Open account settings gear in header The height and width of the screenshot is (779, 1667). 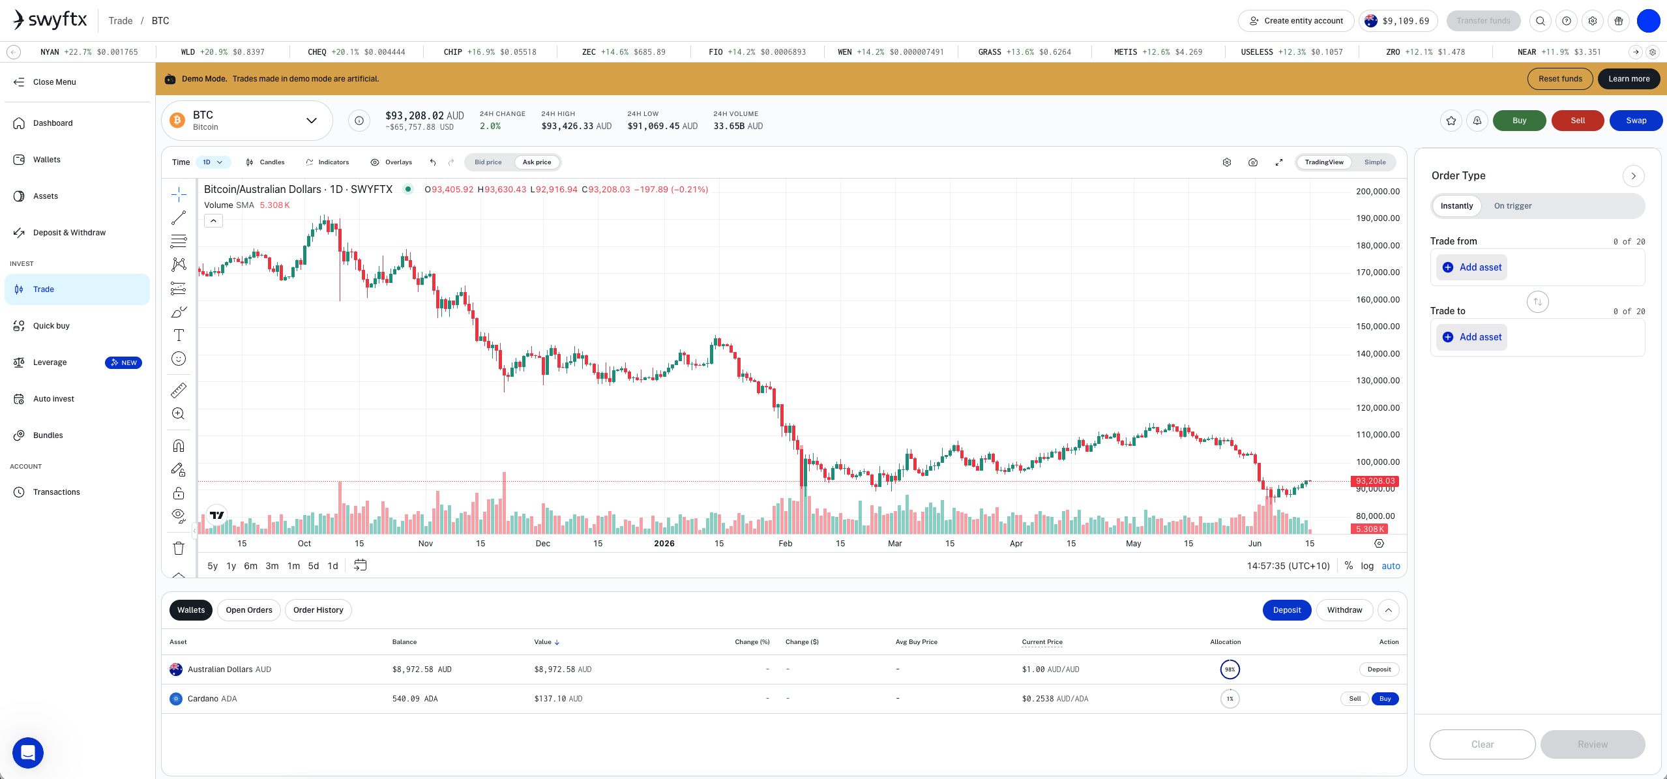[1593, 21]
